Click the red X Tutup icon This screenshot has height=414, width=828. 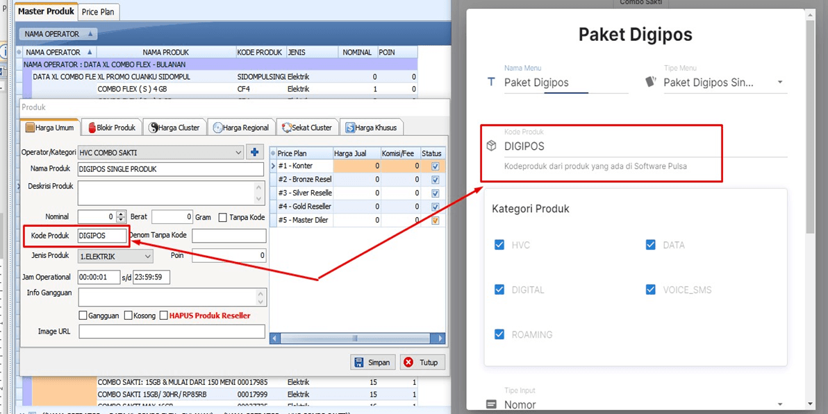click(x=408, y=363)
